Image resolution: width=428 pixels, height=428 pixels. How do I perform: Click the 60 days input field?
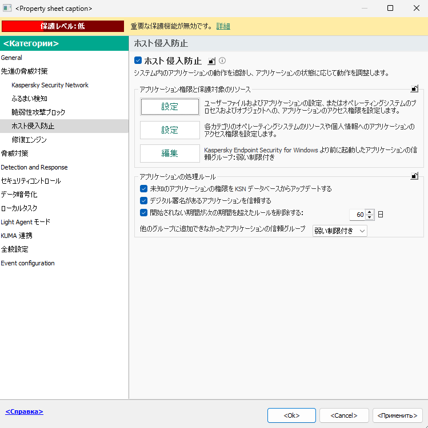click(x=358, y=215)
